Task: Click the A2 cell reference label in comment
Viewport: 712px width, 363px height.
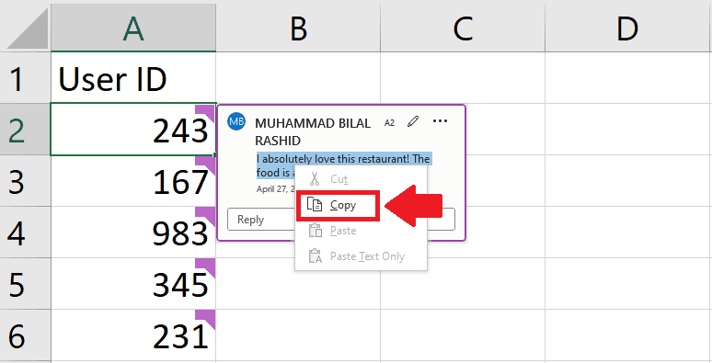Action: click(x=390, y=122)
